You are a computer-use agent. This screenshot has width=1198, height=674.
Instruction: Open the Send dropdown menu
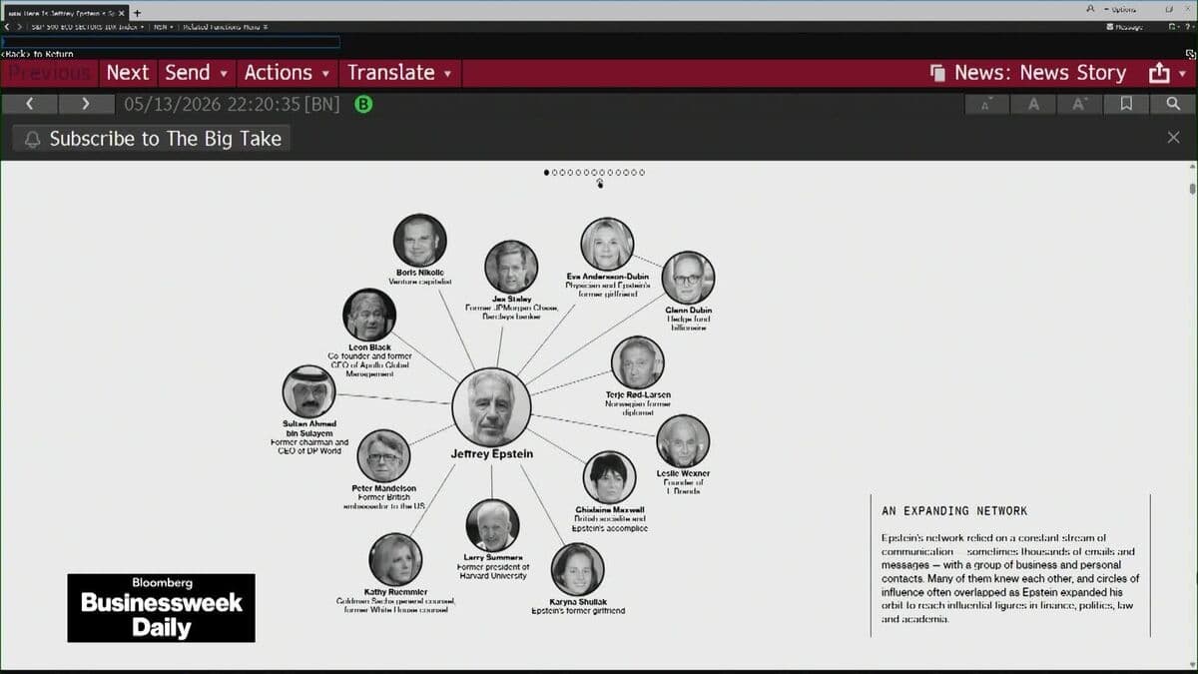click(196, 73)
